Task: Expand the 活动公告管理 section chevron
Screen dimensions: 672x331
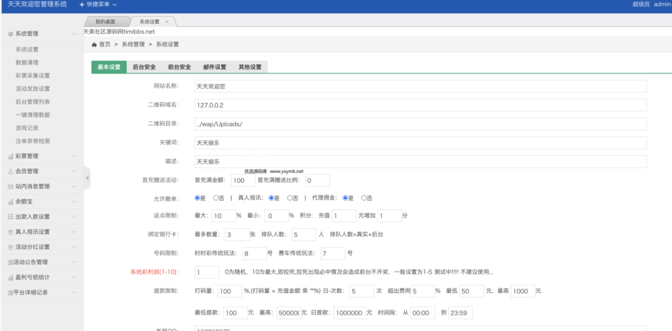Action: point(75,262)
